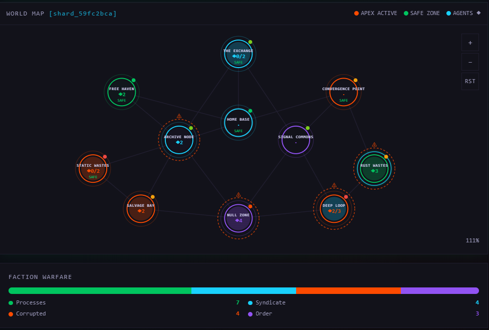Click the warning icon above Archive Node
Image resolution: width=489 pixels, height=330 pixels.
(179, 117)
